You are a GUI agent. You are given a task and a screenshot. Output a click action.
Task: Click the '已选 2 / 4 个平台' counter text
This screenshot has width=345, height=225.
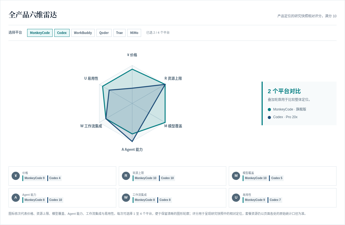pos(158,33)
